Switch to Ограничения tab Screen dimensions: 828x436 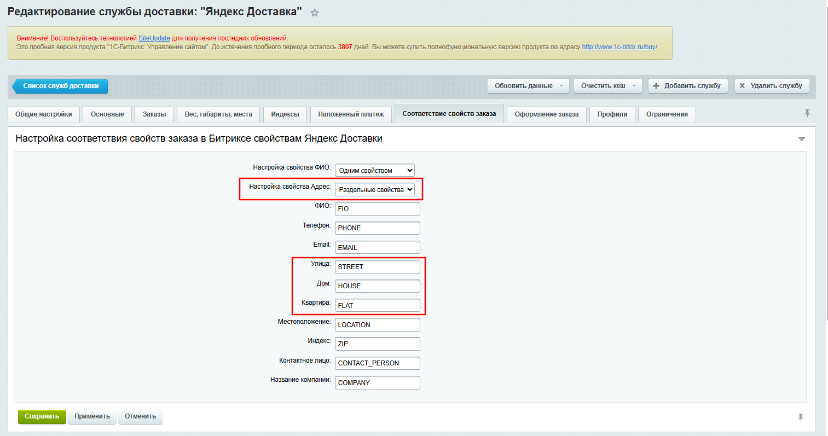pyautogui.click(x=667, y=114)
